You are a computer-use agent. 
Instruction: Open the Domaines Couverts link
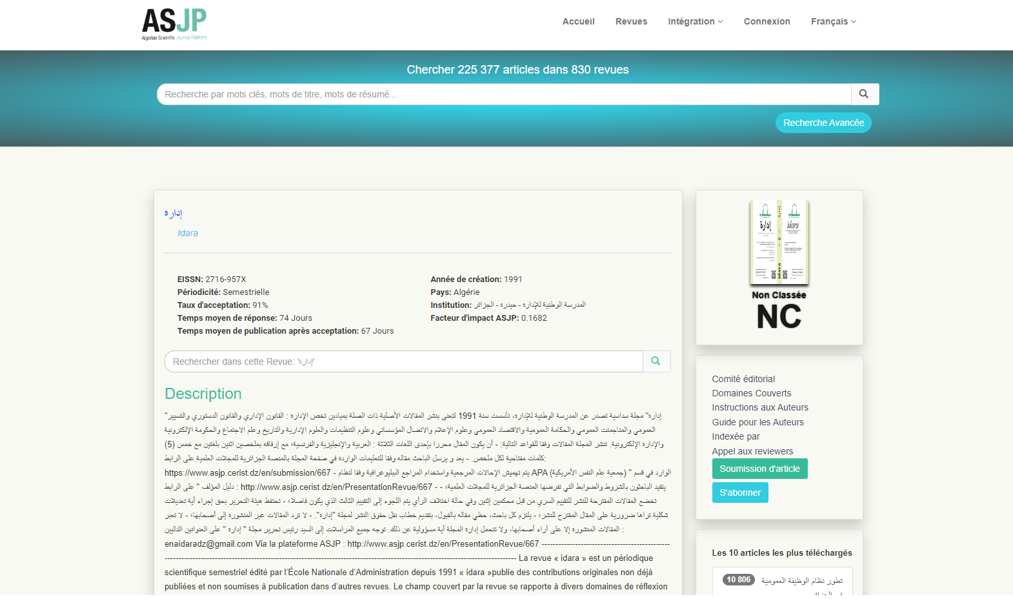tap(751, 393)
